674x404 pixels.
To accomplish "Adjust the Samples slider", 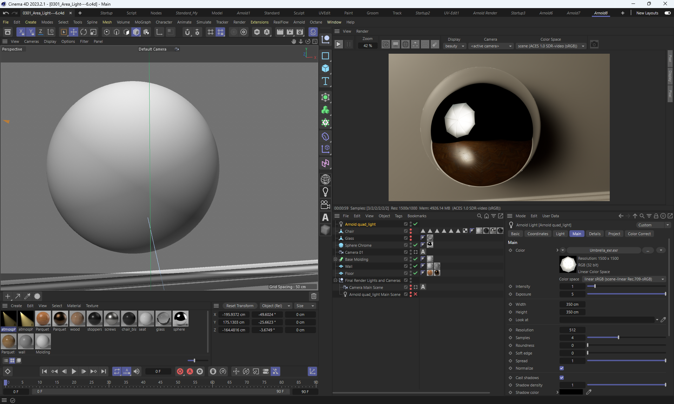I will pyautogui.click(x=618, y=338).
